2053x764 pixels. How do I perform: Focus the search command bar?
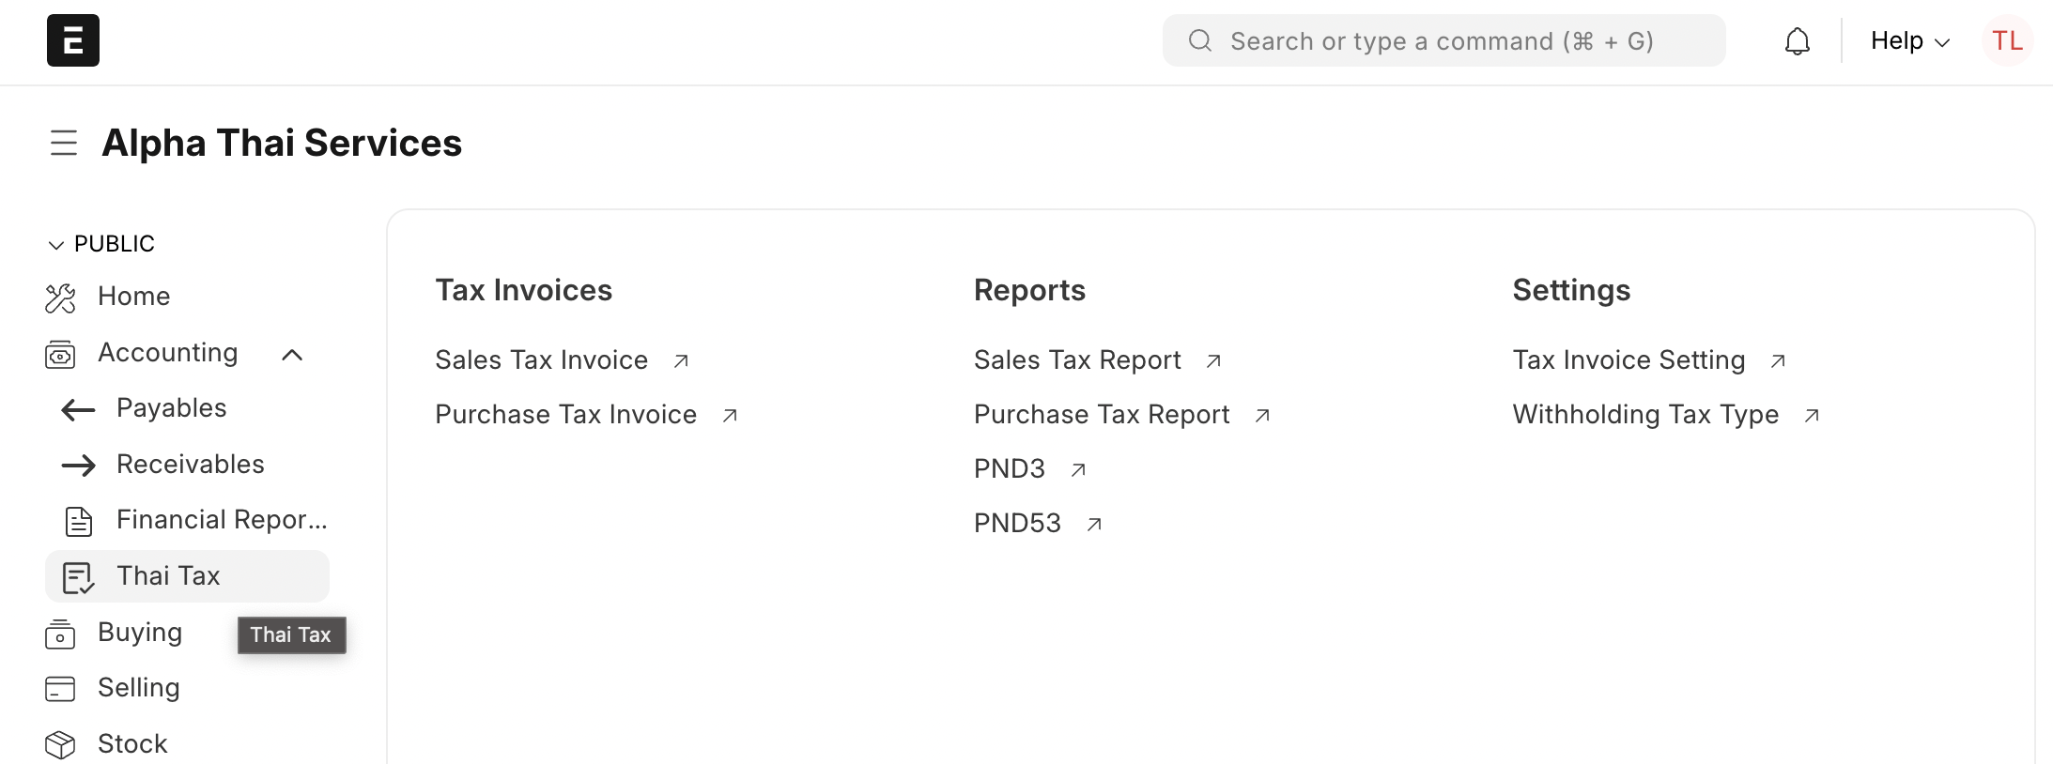(x=1443, y=41)
